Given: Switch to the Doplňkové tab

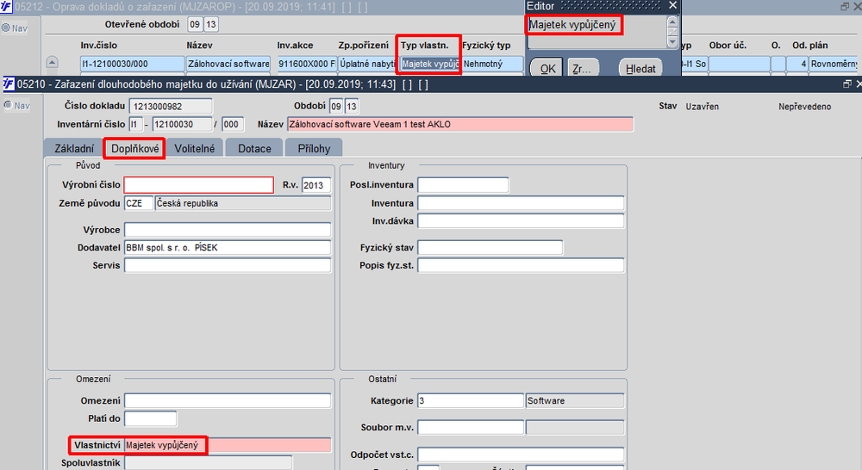Looking at the screenshot, I should [134, 148].
